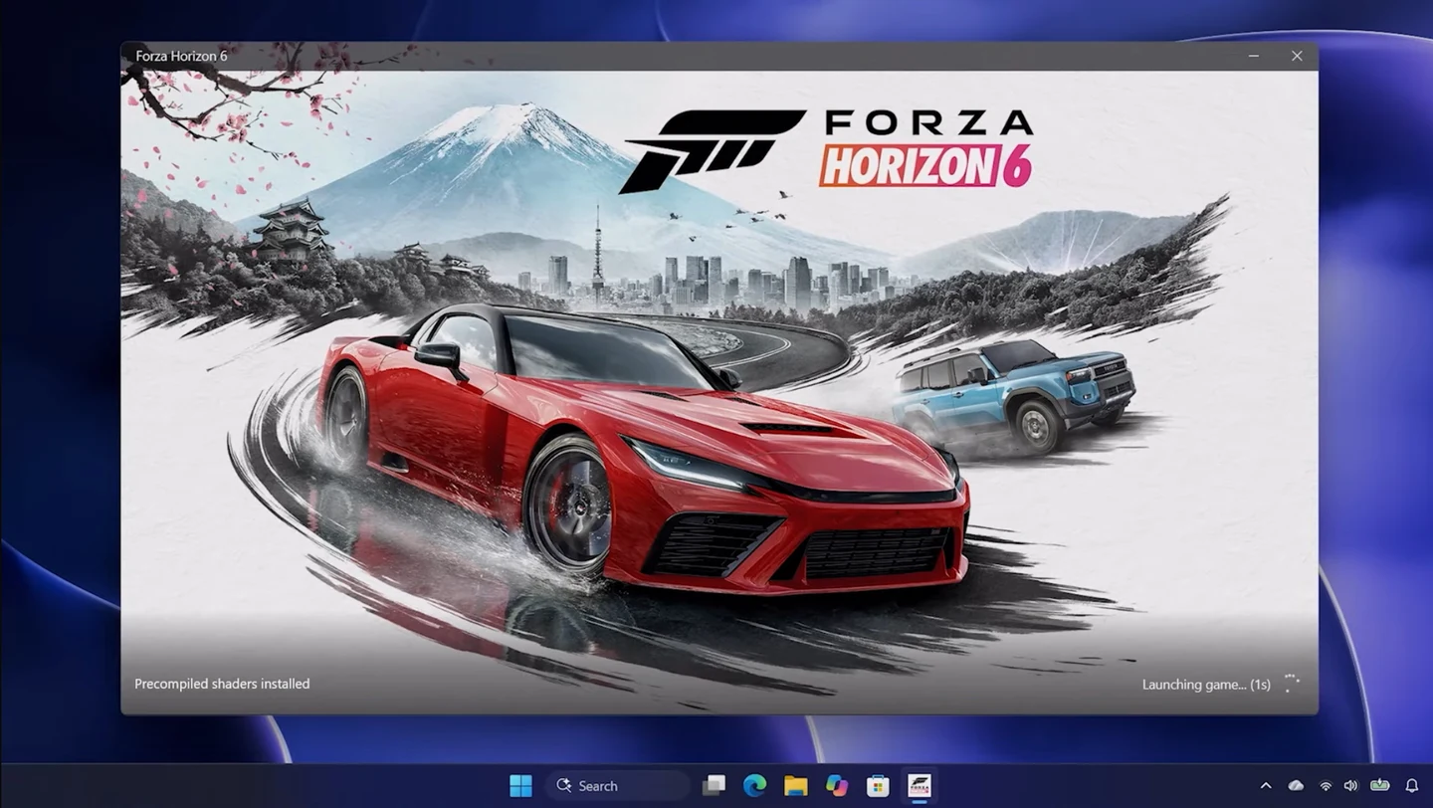Click the volume speaker tray icon

[x=1350, y=786]
